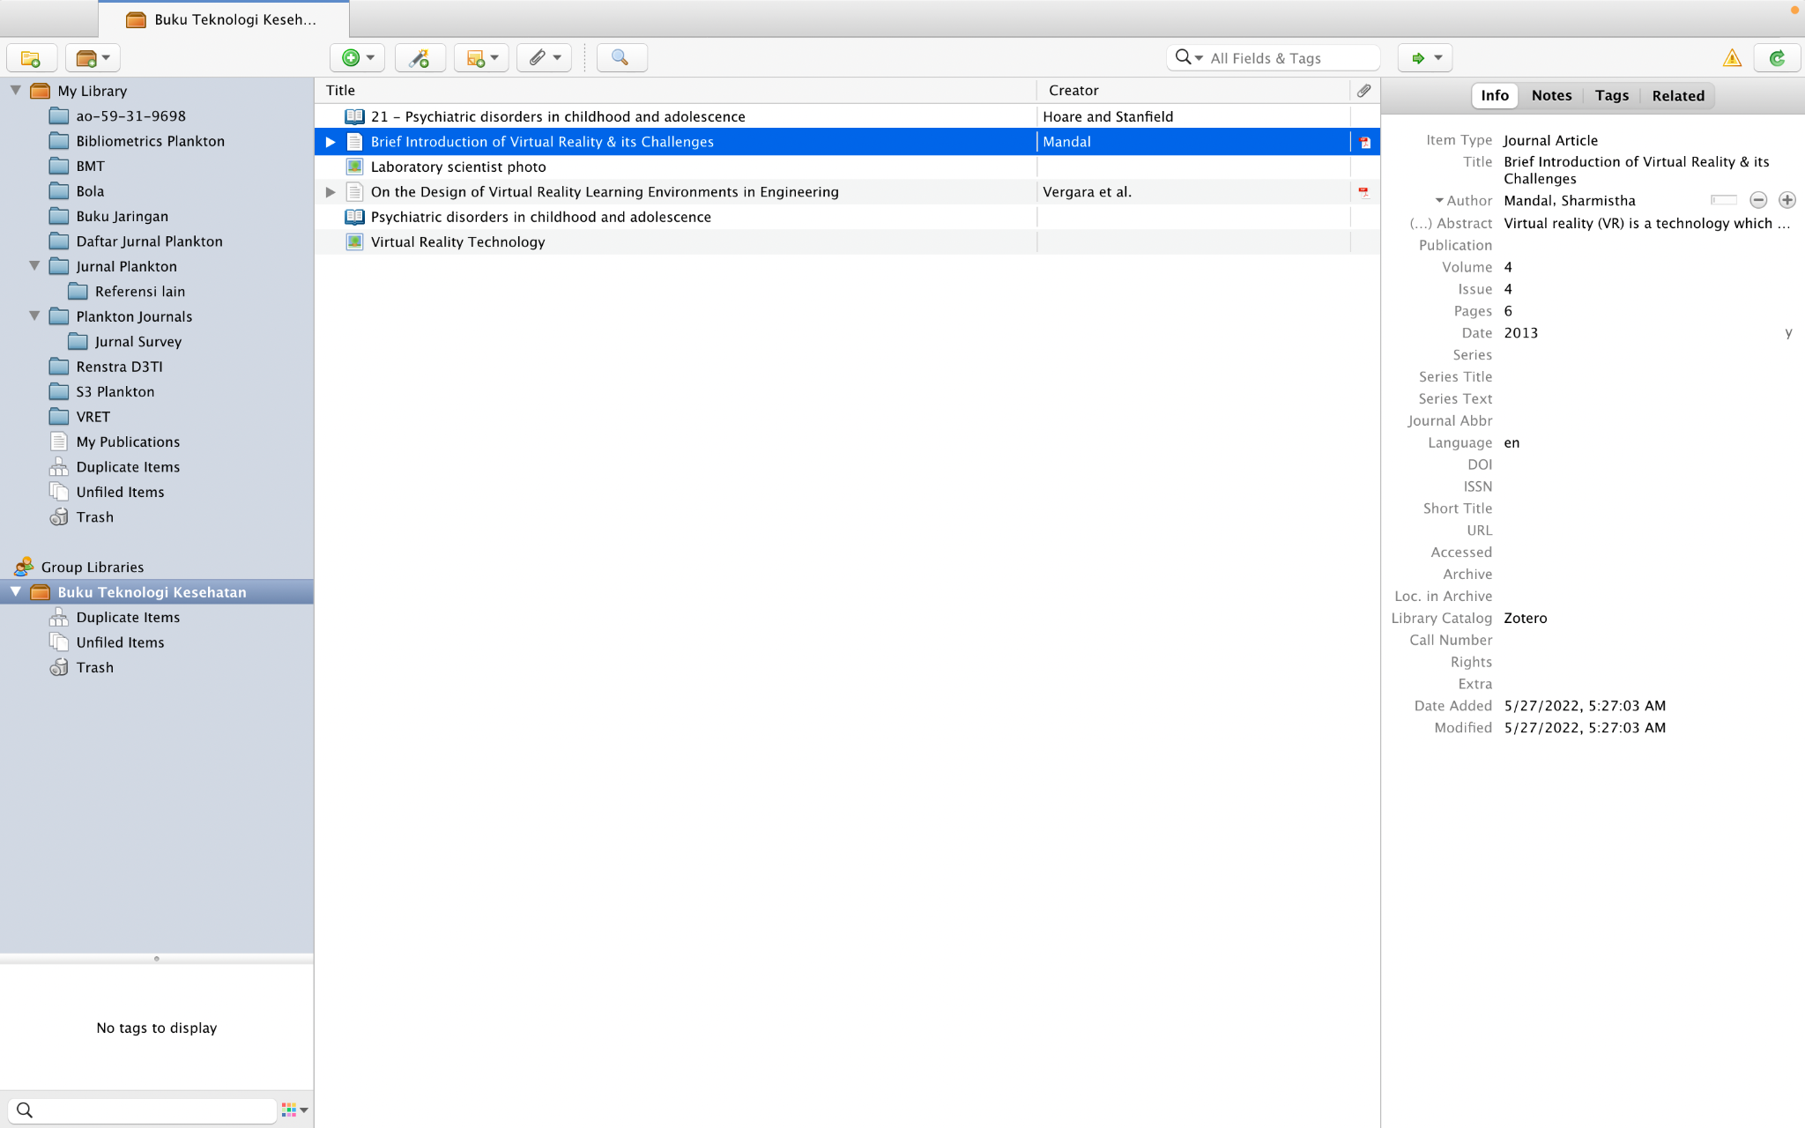
Task: Click the Abstract field text
Action: point(1646,224)
